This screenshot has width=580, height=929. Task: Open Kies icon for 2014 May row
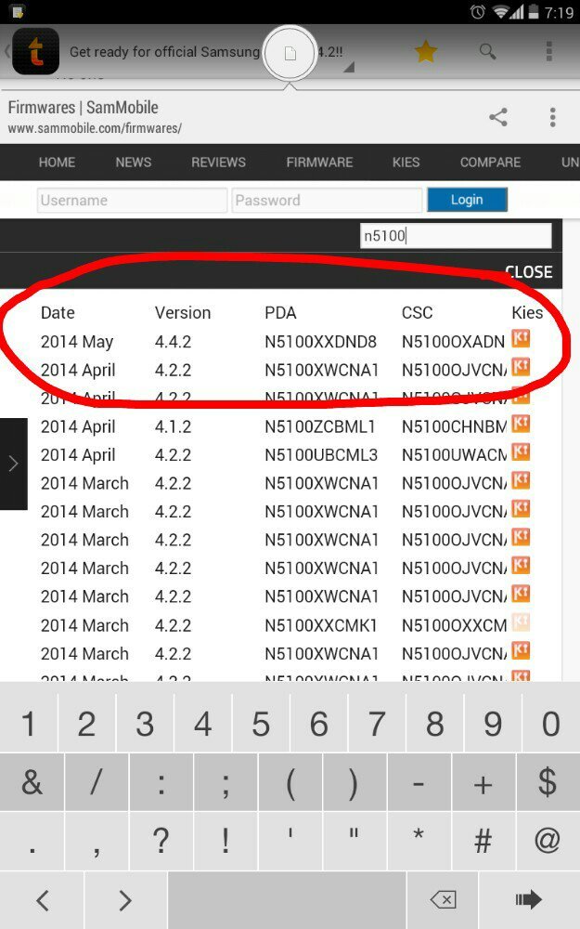[521, 339]
